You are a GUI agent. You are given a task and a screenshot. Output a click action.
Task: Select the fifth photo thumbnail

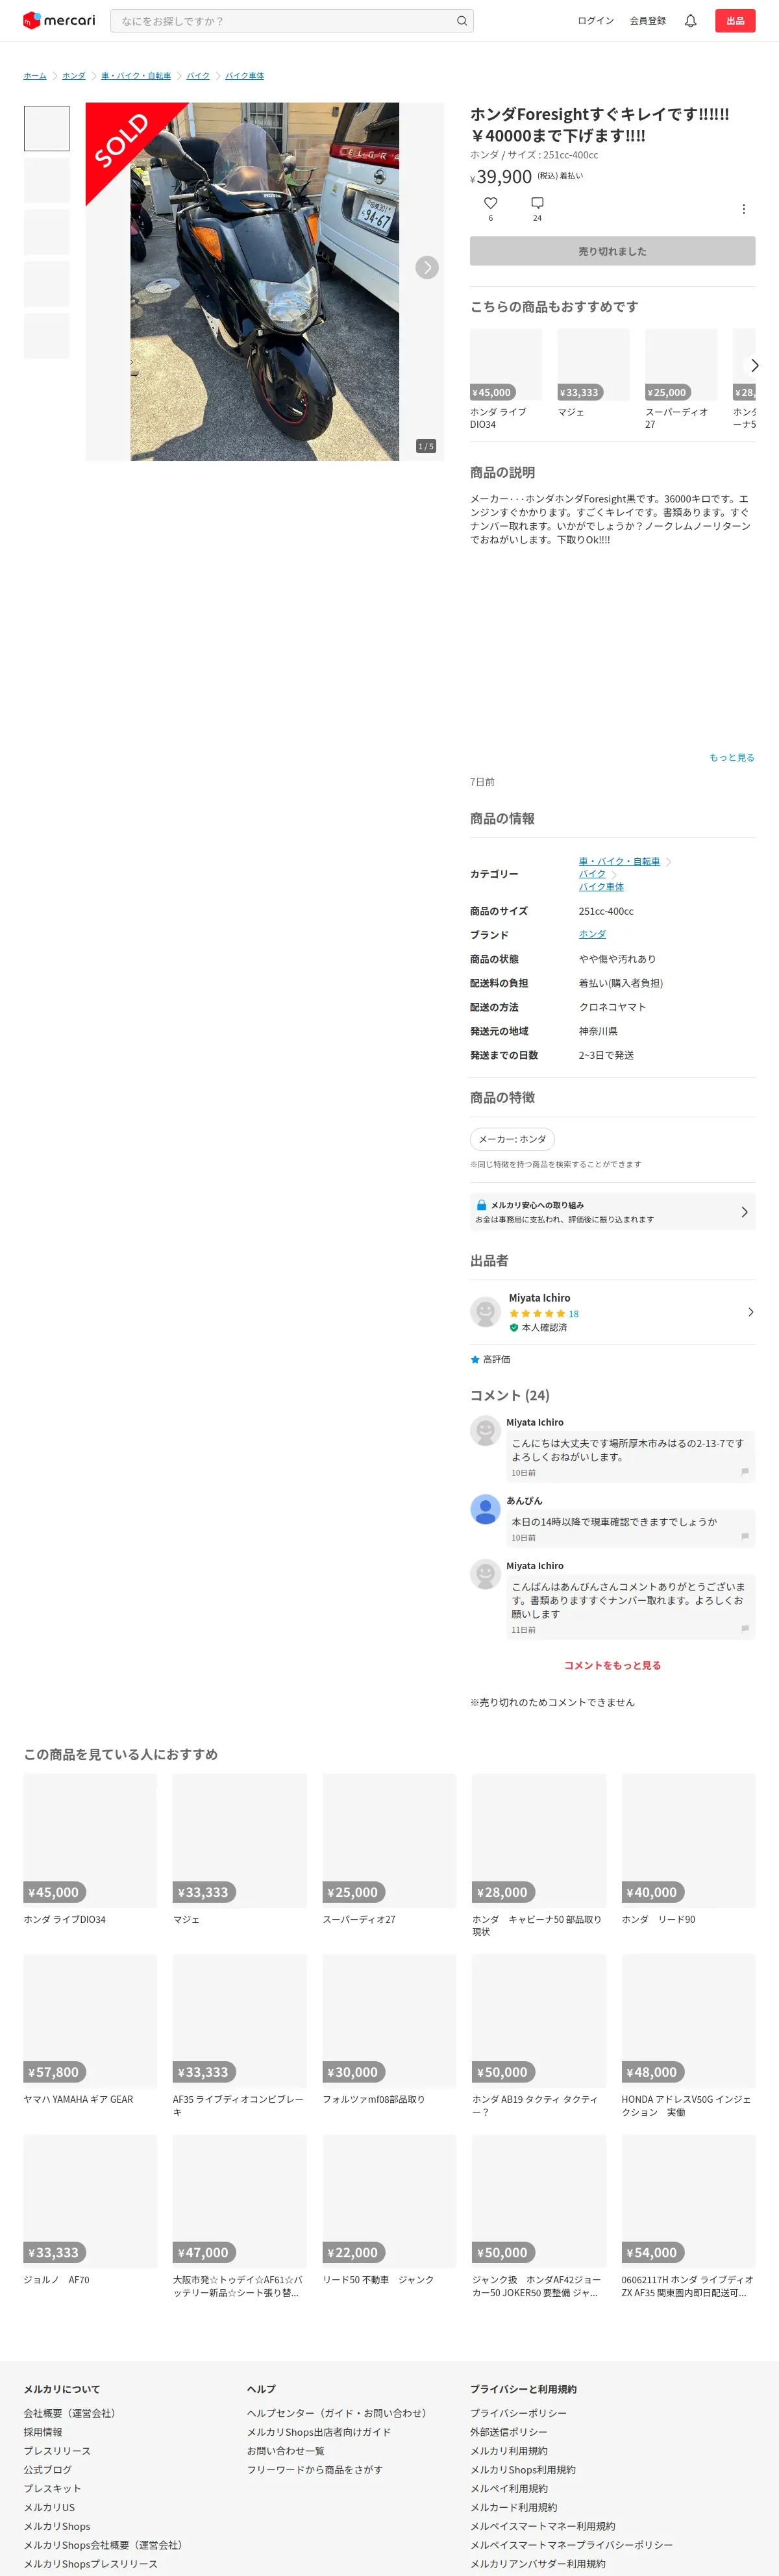47,336
